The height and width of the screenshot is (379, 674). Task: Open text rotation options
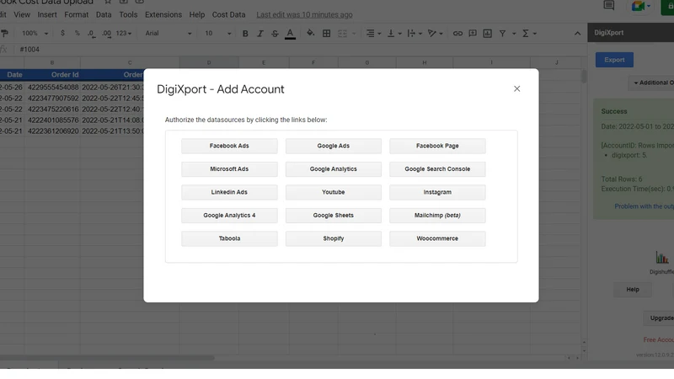coord(436,33)
